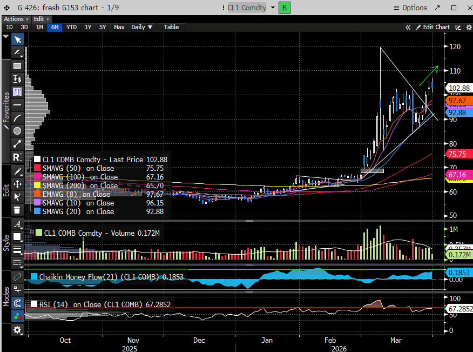Click the move handle icon in title bar

click(x=6, y=8)
